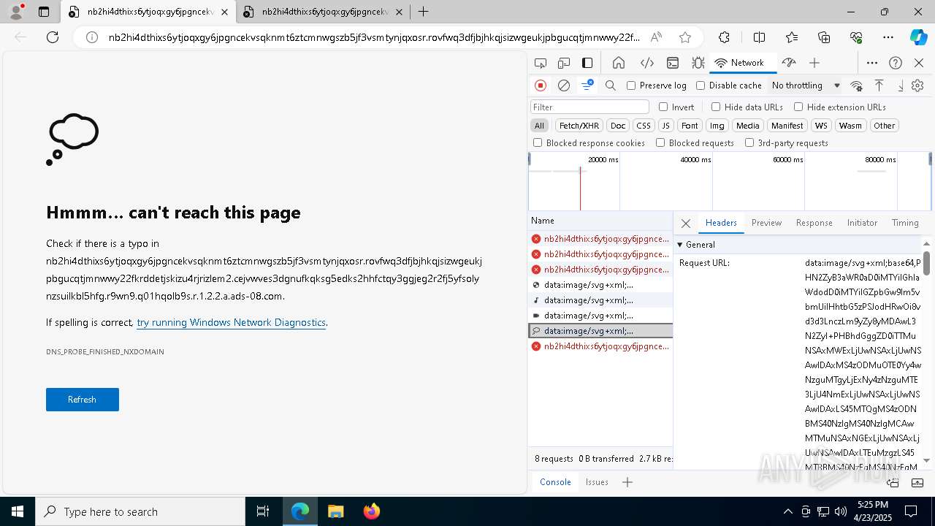The width and height of the screenshot is (935, 526).
Task: Check Blocked requests checkbox
Action: 660,143
